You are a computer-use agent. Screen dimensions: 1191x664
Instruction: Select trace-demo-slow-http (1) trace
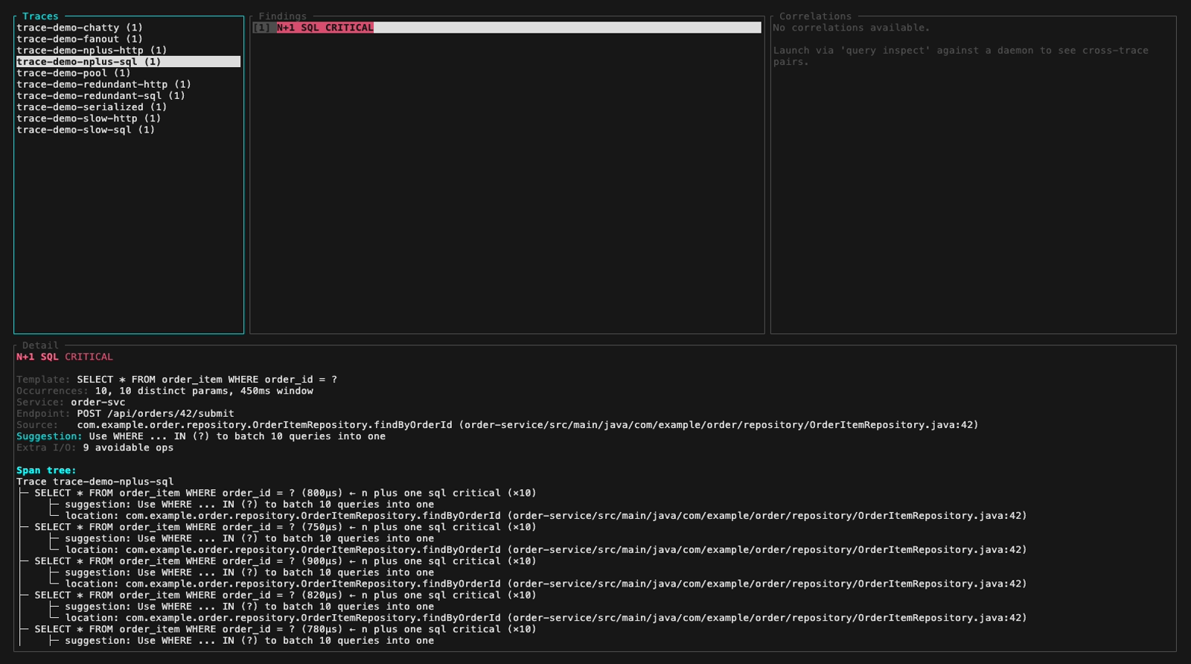tap(89, 118)
